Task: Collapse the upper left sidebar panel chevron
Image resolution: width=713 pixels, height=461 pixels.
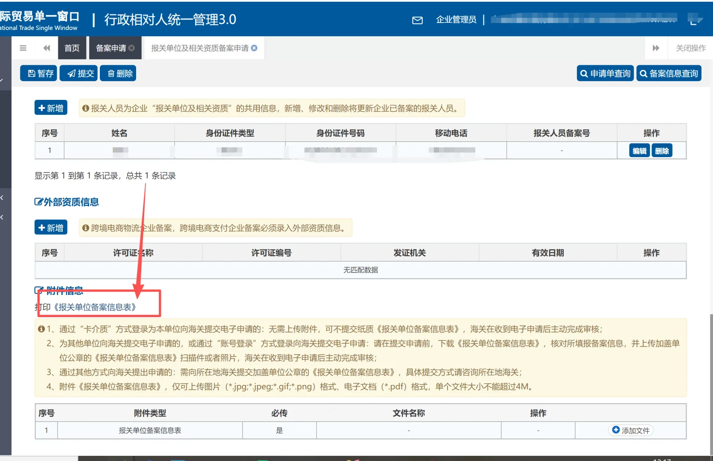Action: (x=3, y=197)
